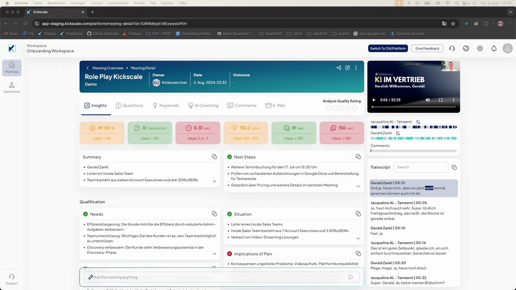Expand the Summary card

214,181
